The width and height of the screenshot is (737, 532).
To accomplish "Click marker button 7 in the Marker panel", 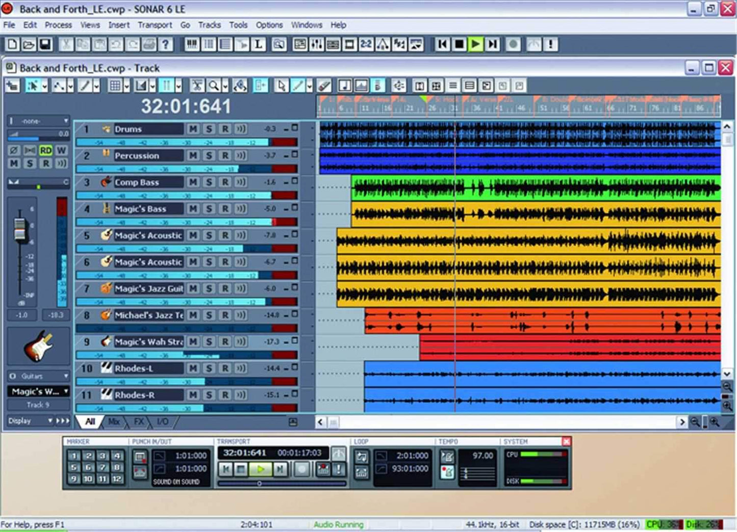I will click(103, 467).
